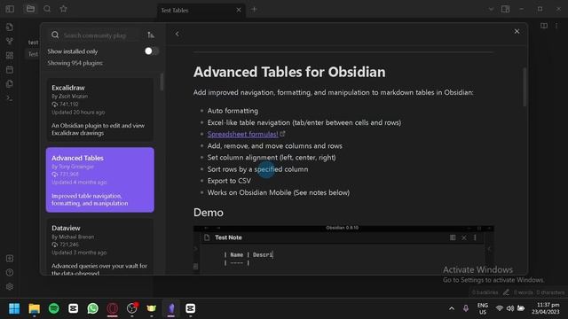Open vault switcher icon
Screen dimensions: 568x319
click(10, 258)
